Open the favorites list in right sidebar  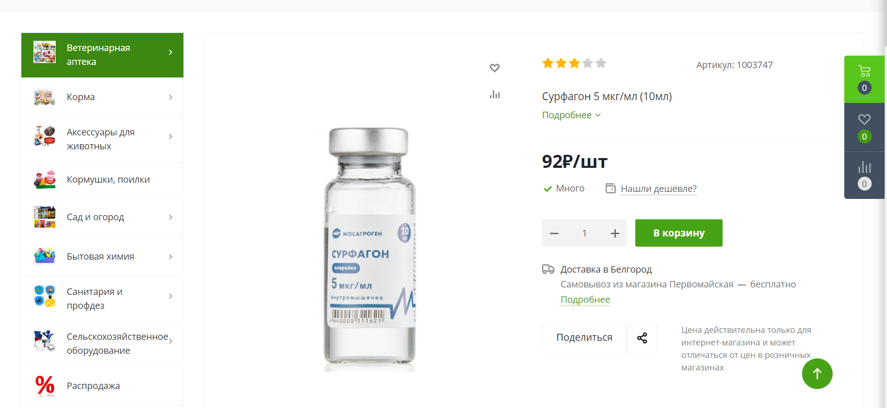pos(864,120)
